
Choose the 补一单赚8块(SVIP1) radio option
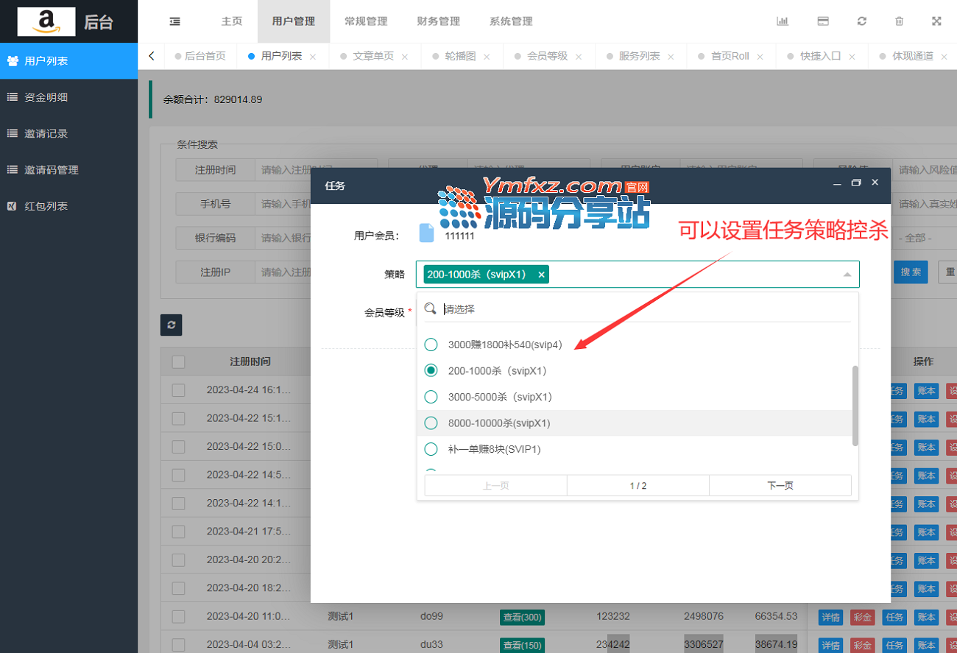tap(431, 449)
